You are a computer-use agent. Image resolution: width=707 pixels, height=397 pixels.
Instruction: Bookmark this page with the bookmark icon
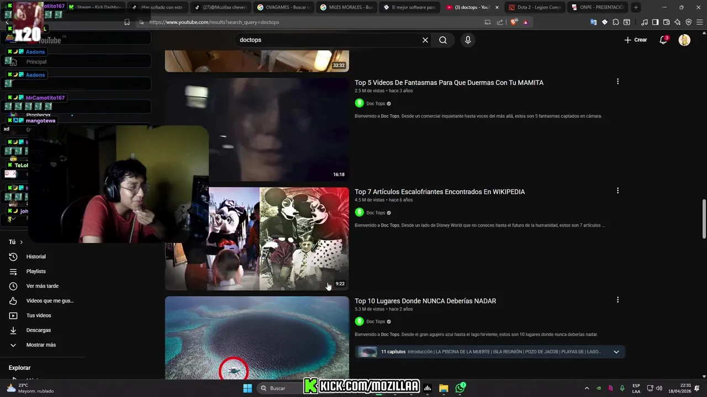[x=127, y=22]
